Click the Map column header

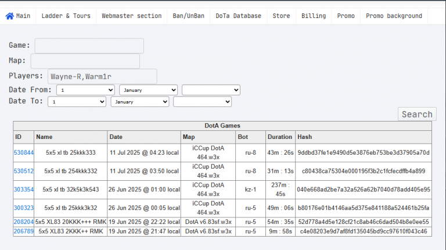coord(208,137)
